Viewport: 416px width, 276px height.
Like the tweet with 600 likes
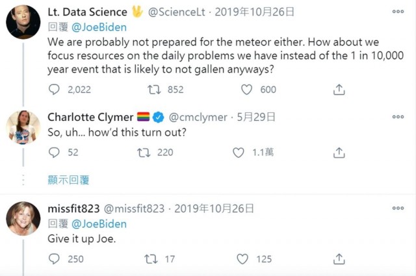pos(246,90)
